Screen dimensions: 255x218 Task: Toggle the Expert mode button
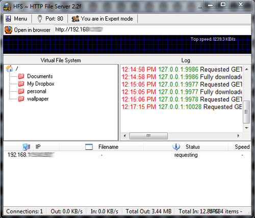(102, 19)
